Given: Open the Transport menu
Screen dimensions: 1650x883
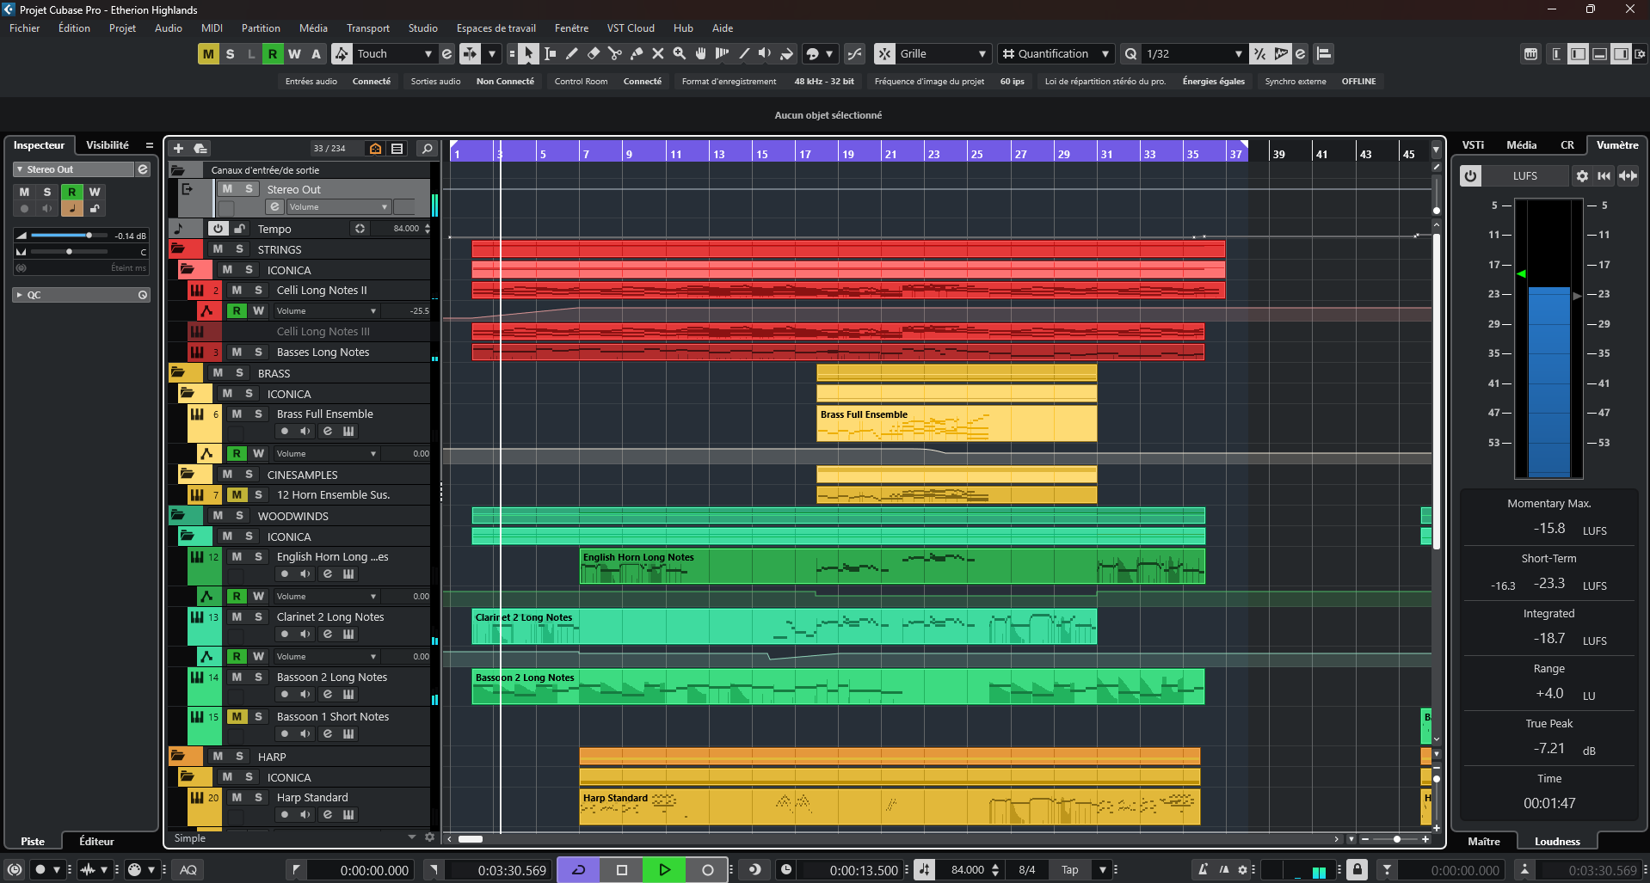Looking at the screenshot, I should 367,28.
